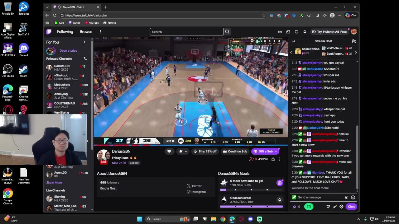399x224 pixels.
Task: Open the remote bookmark
Action: pyautogui.click(x=109, y=23)
